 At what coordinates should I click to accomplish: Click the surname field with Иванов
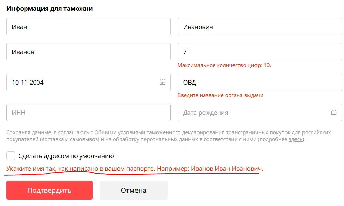click(x=88, y=52)
